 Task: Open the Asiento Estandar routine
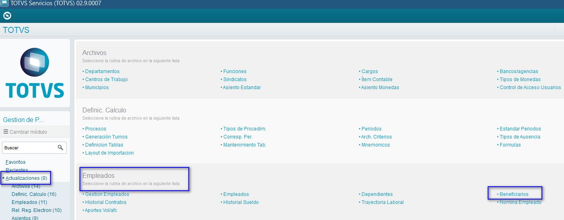pyautogui.click(x=242, y=88)
